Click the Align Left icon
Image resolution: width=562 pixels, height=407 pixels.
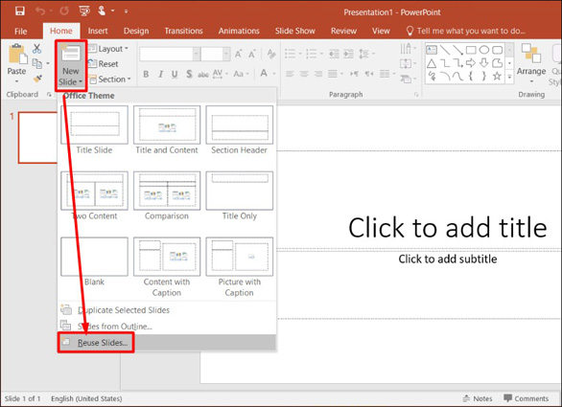coord(290,74)
